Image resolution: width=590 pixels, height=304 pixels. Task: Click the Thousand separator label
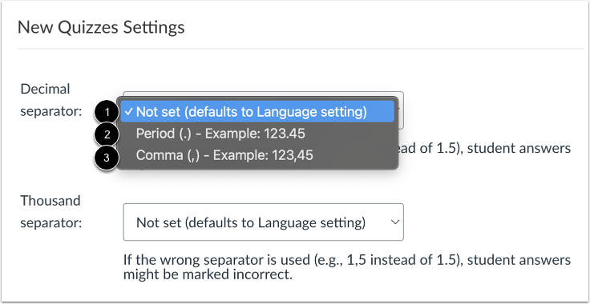click(51, 212)
